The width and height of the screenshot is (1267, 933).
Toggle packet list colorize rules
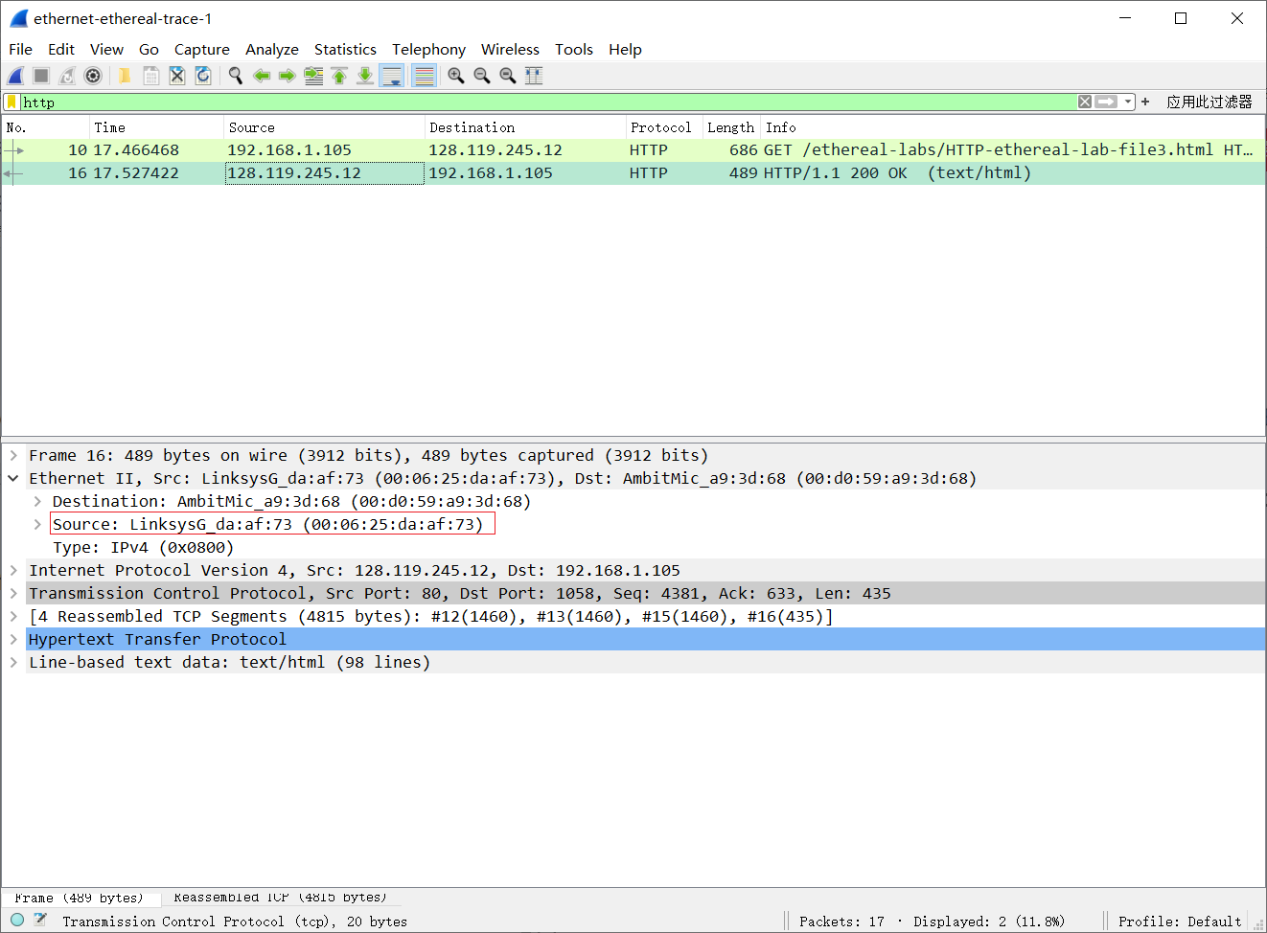coord(424,76)
